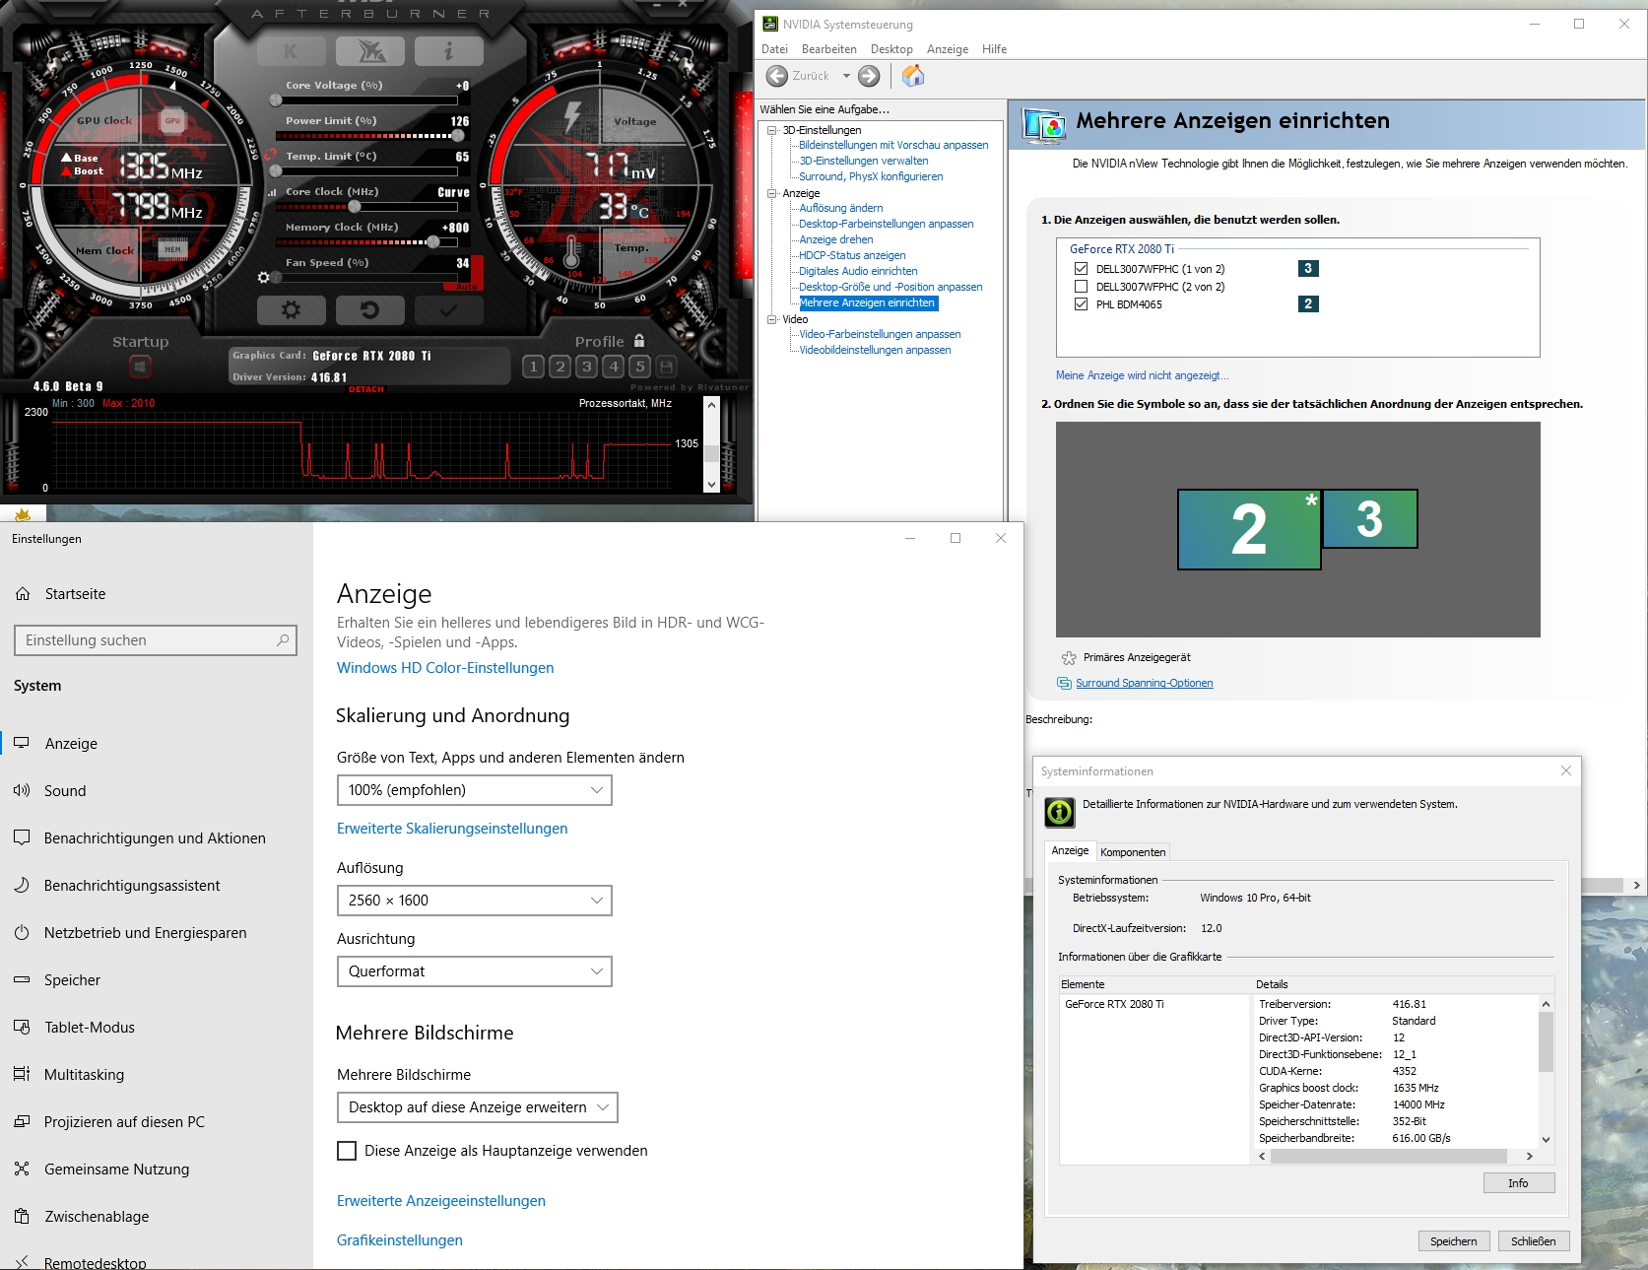Viewport: 1648px width, 1270px height.
Task: Open Benachrichtigungen und Aktionen via its icon
Action: [x=22, y=837]
